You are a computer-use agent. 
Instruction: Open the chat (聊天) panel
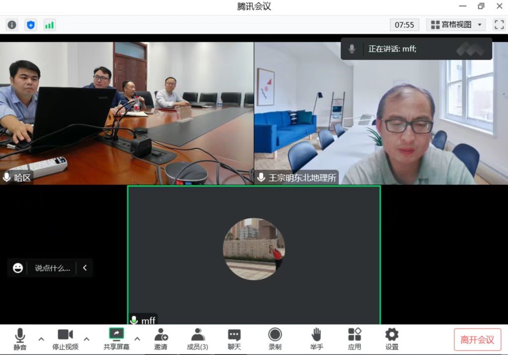tap(234, 339)
